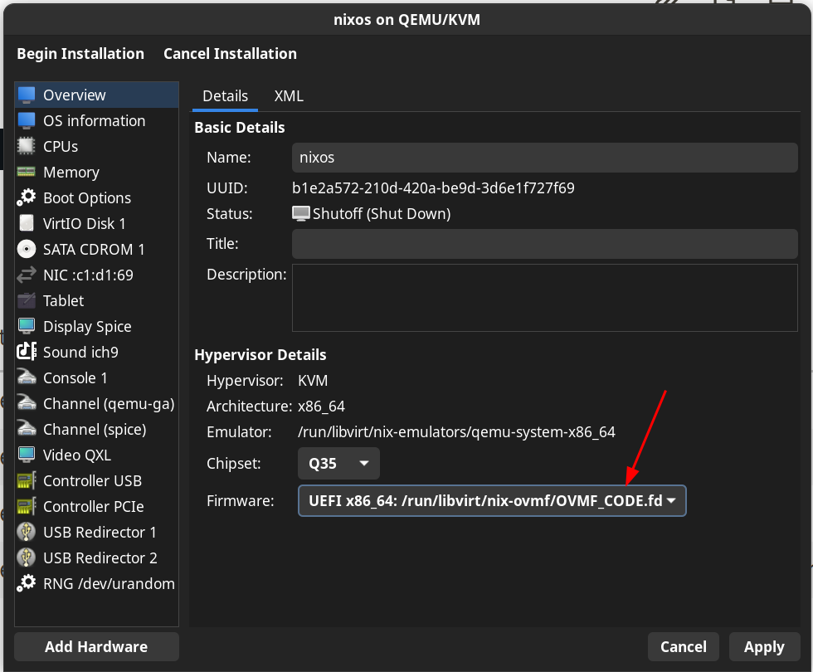The height and width of the screenshot is (672, 813).
Task: Select the SATA CDROM 1 row label
Action: pos(94,250)
